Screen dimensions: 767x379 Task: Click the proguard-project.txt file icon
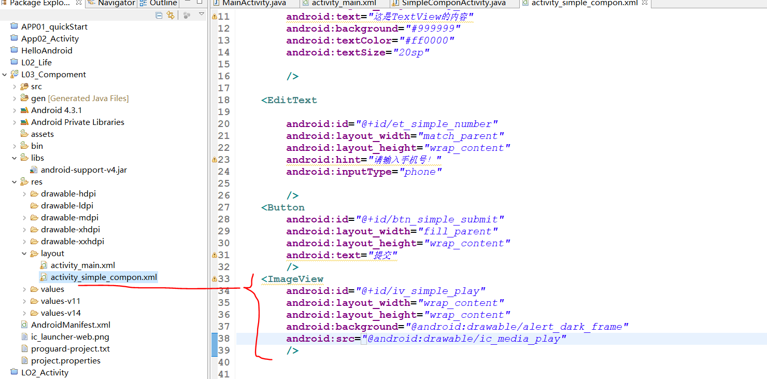[x=24, y=348]
